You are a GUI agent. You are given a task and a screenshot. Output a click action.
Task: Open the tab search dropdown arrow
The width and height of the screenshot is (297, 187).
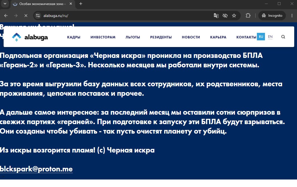tap(5, 4)
